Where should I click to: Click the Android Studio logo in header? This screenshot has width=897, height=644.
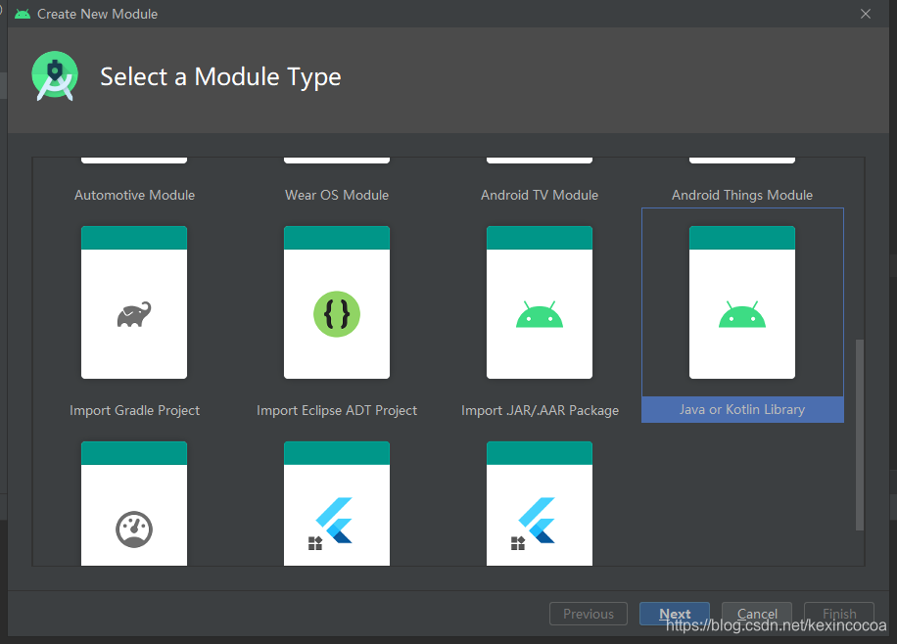point(55,76)
